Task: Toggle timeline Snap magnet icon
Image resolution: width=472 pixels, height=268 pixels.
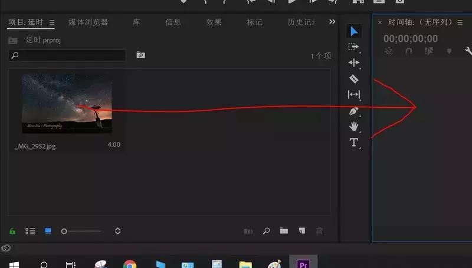Action: [x=409, y=51]
